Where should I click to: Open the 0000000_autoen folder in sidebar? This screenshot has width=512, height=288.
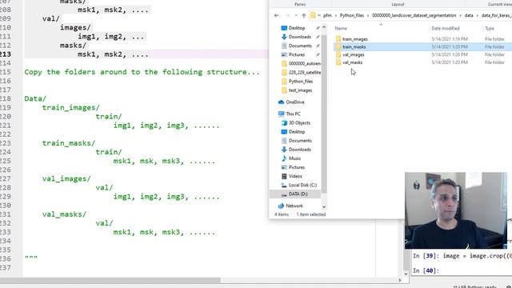tap(305, 63)
